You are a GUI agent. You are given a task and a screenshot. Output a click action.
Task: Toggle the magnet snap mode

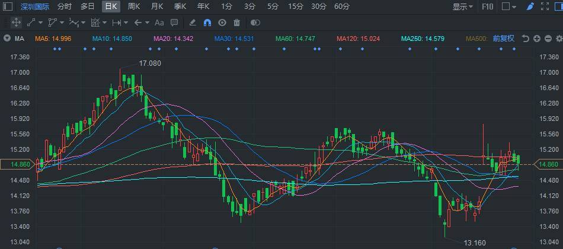[x=207, y=23]
